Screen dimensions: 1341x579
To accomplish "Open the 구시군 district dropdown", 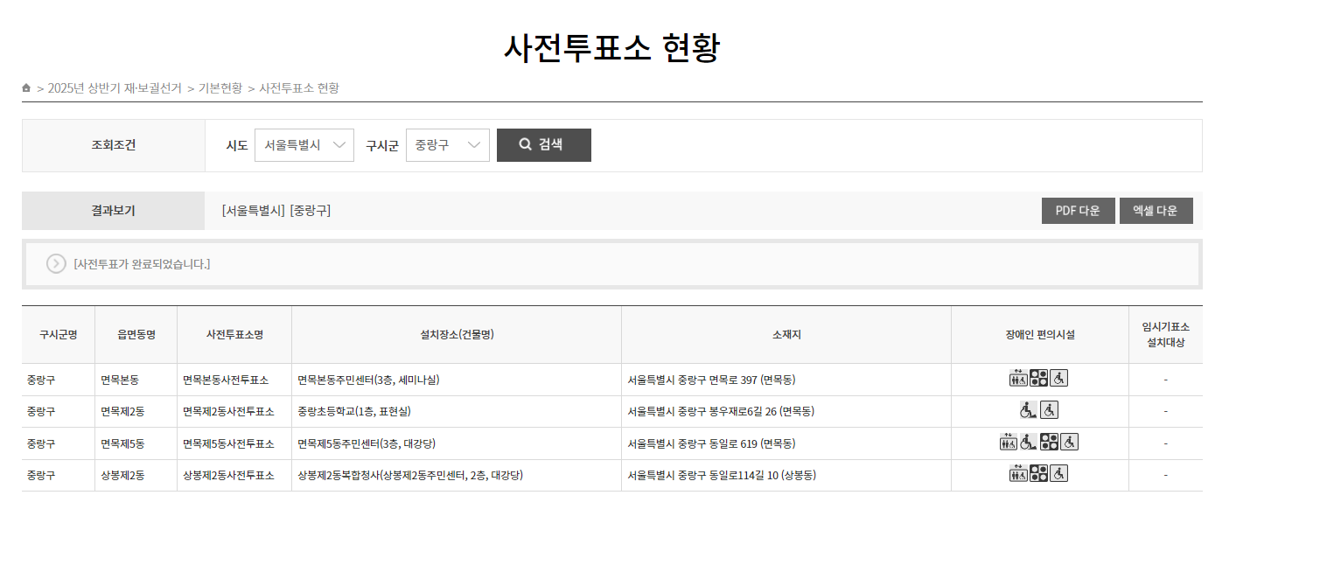I will point(447,145).
